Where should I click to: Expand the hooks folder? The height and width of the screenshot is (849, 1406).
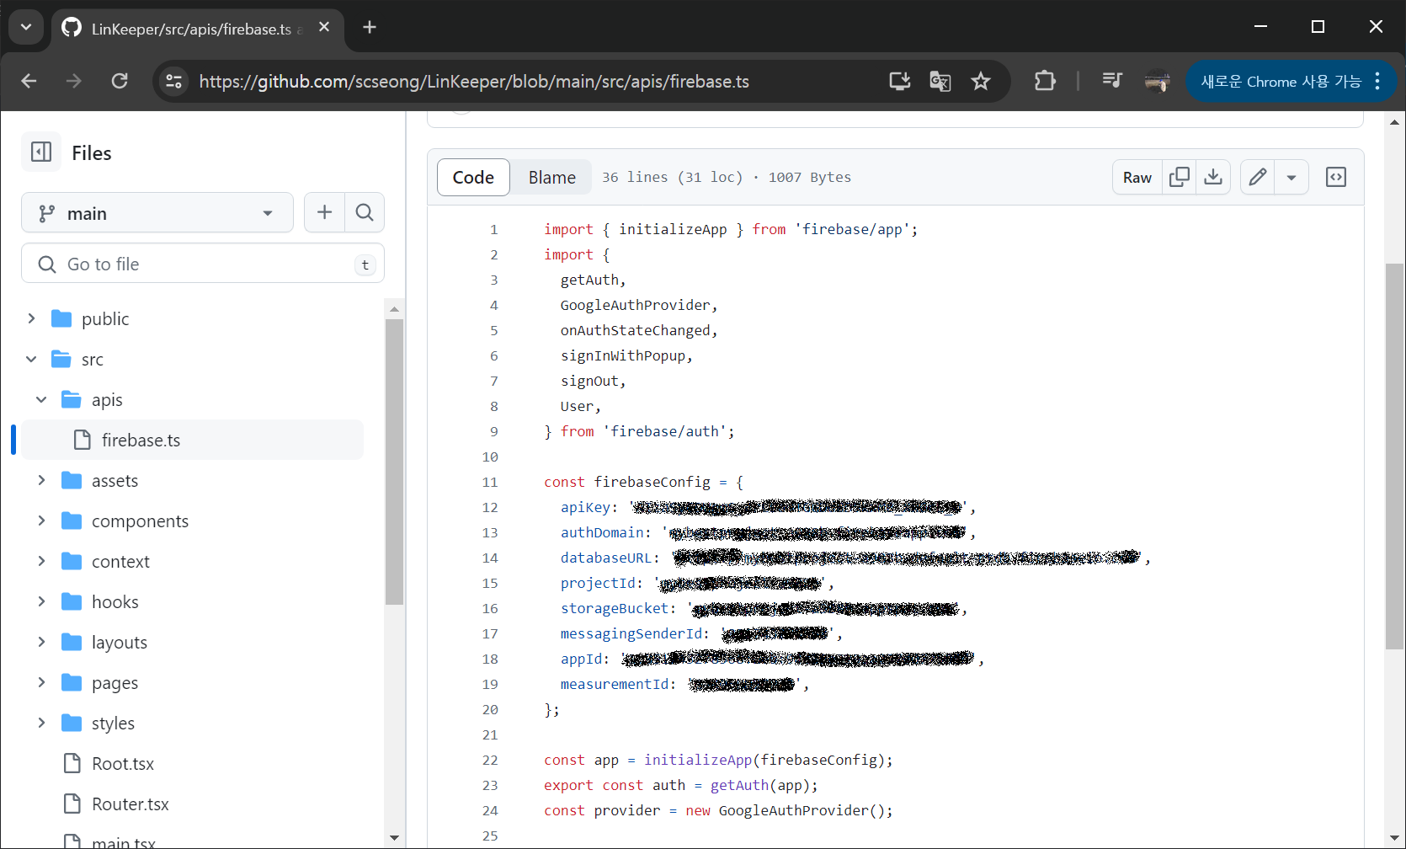[41, 601]
